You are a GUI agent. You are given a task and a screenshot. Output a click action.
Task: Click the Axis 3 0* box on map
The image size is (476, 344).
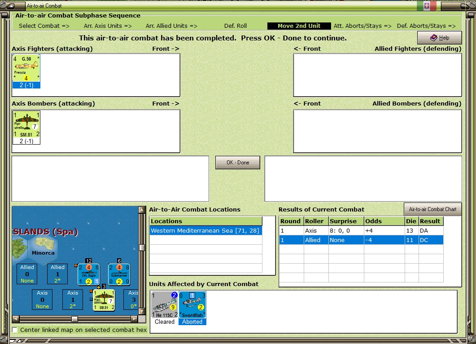(x=131, y=300)
